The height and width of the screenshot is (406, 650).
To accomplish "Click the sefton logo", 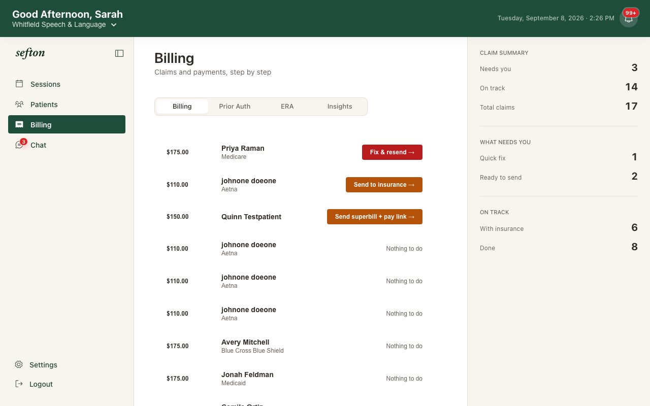I will [30, 53].
